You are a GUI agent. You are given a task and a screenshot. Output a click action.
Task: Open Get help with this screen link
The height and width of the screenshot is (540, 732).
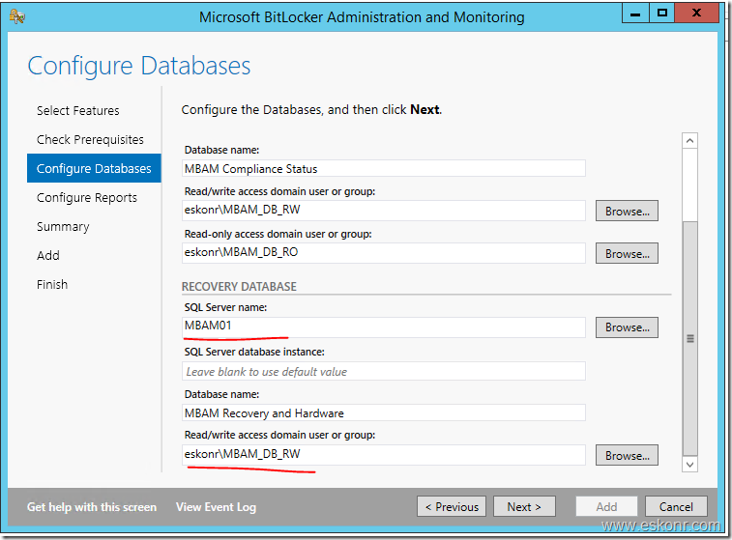(92, 506)
